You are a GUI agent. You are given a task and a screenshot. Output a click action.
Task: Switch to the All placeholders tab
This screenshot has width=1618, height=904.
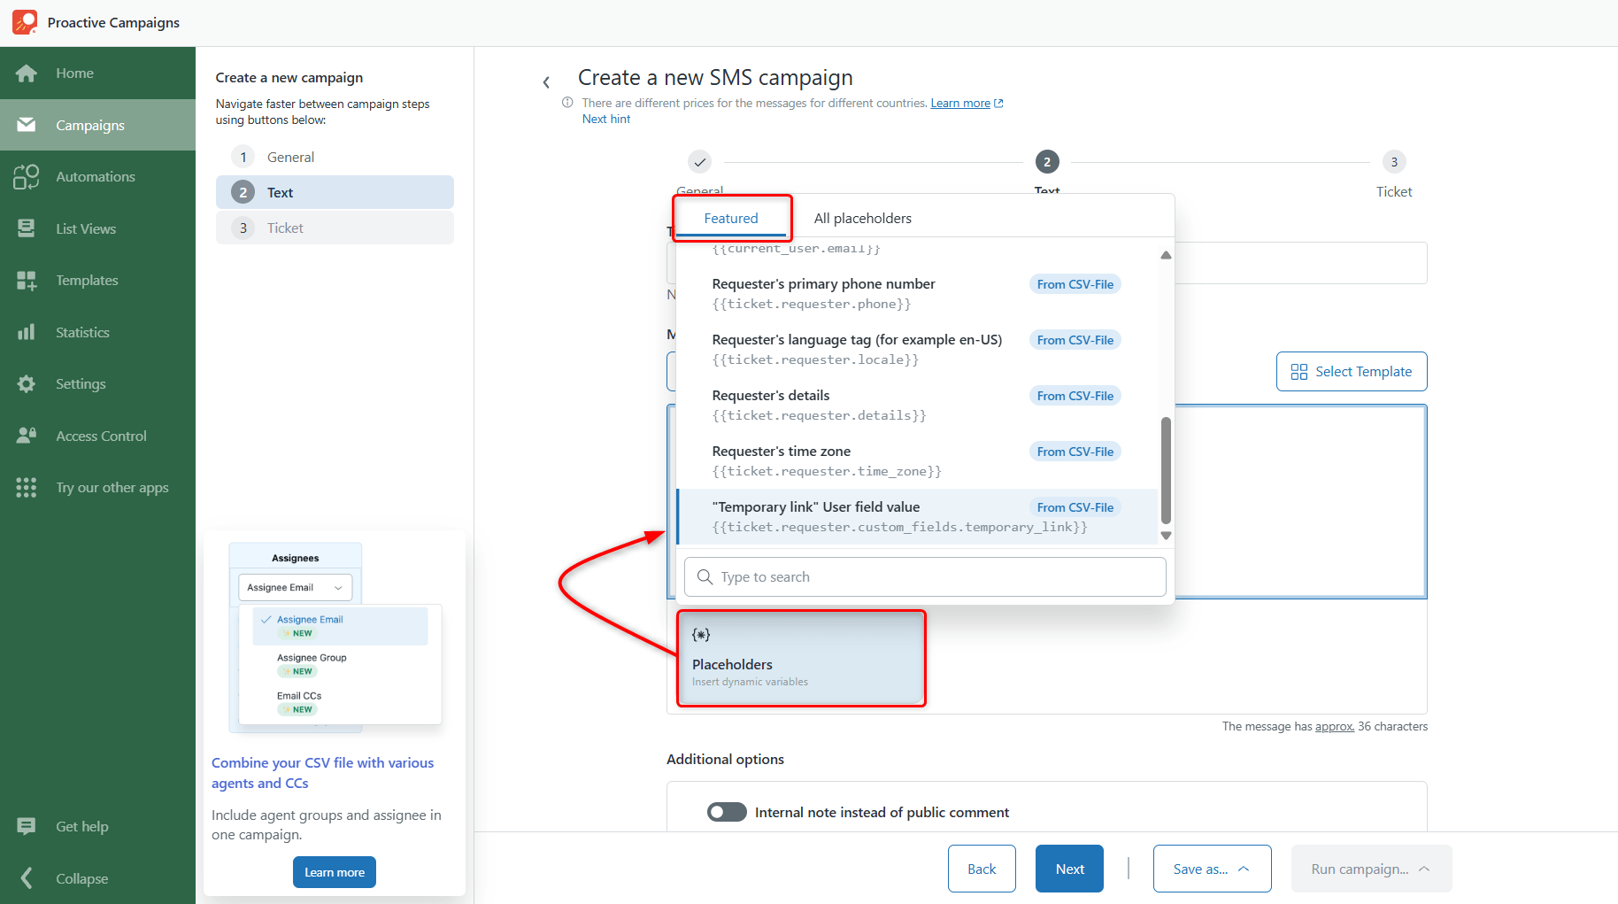862,218
